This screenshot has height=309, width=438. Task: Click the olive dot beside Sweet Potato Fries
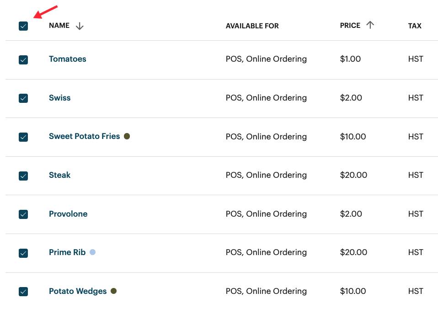(x=127, y=136)
